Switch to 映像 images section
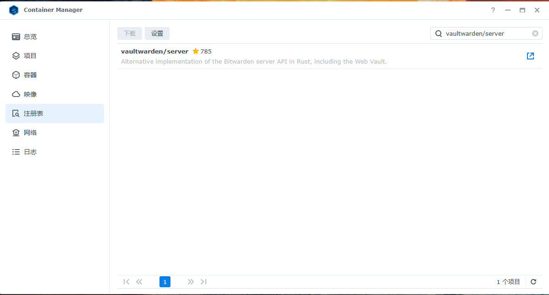Viewport: 549px width, 295px height. (x=30, y=94)
